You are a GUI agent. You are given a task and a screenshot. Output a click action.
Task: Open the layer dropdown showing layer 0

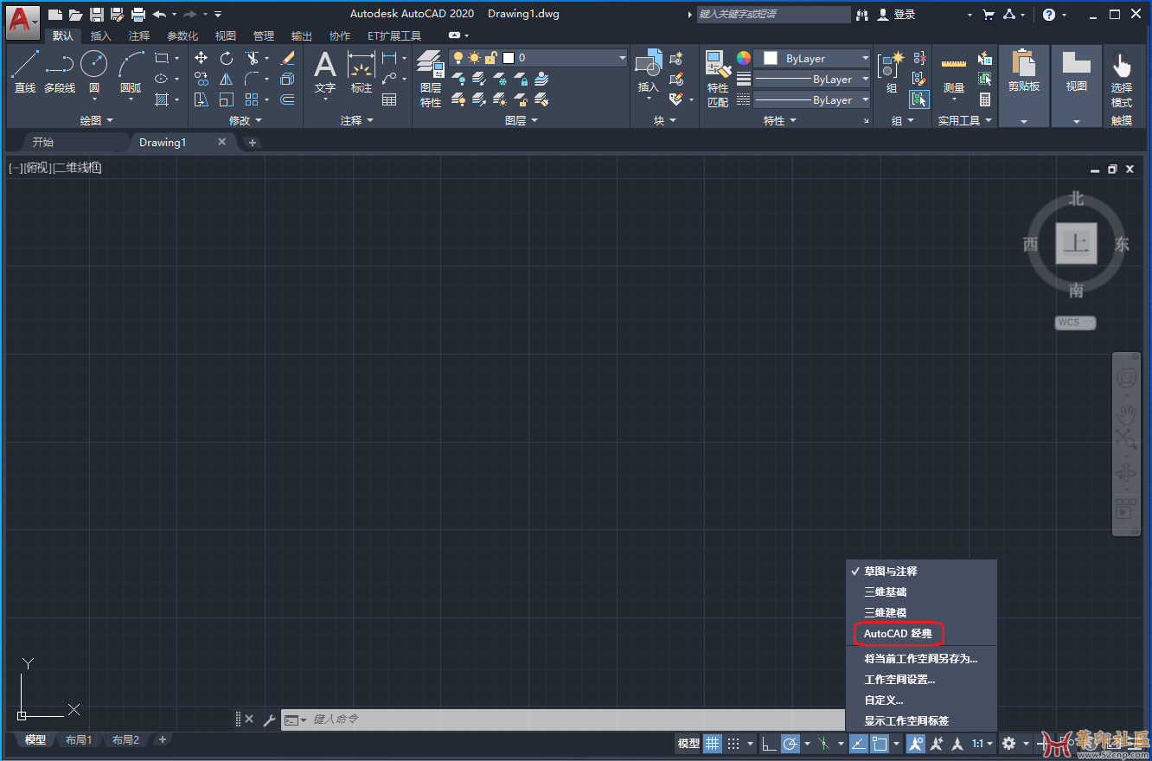tap(538, 58)
